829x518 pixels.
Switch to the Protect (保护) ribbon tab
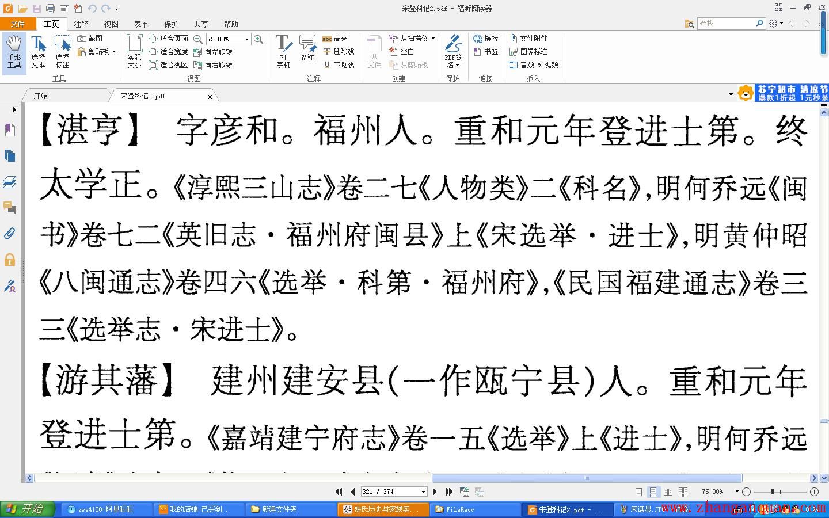(171, 24)
